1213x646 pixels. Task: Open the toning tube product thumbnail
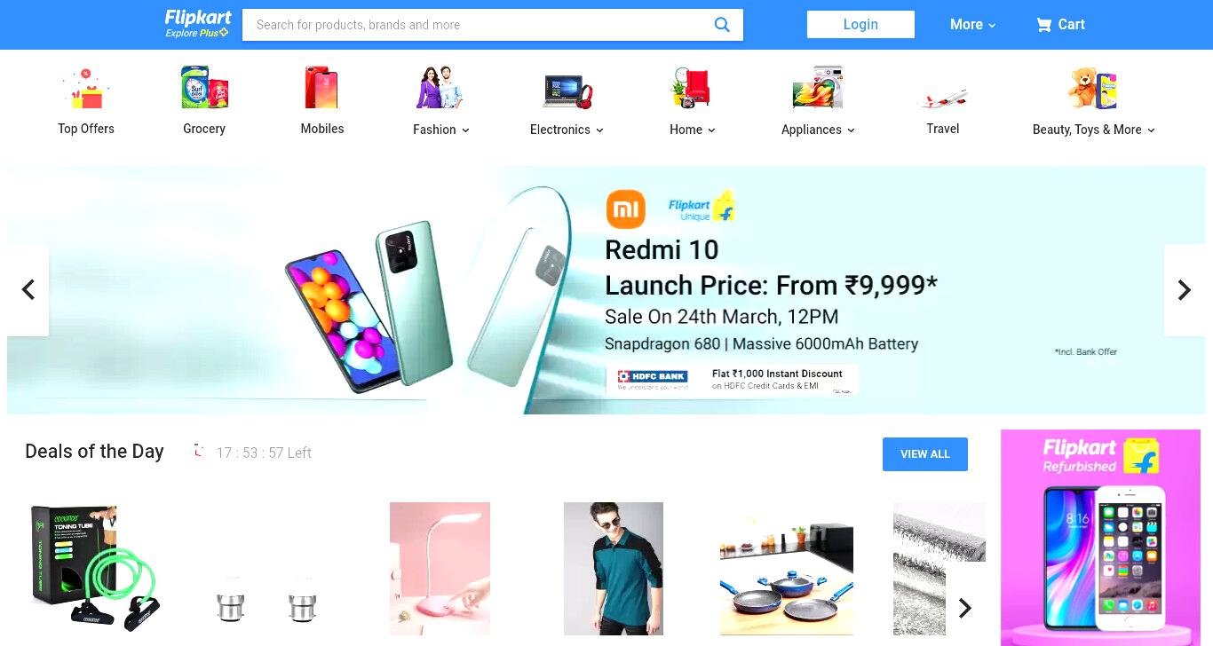[95, 569]
